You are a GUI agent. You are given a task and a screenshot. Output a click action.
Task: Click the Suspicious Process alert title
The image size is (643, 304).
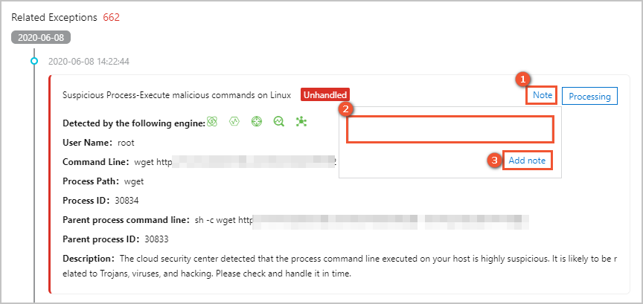[176, 95]
